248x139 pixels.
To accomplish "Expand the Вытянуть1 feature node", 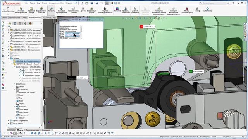I will [14, 107].
